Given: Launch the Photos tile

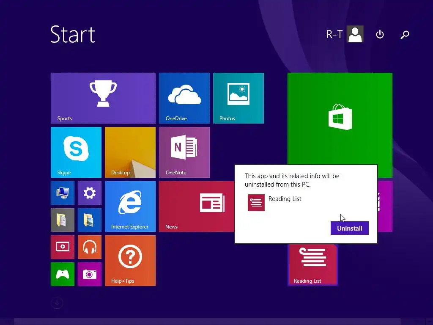Looking at the screenshot, I should 238,98.
